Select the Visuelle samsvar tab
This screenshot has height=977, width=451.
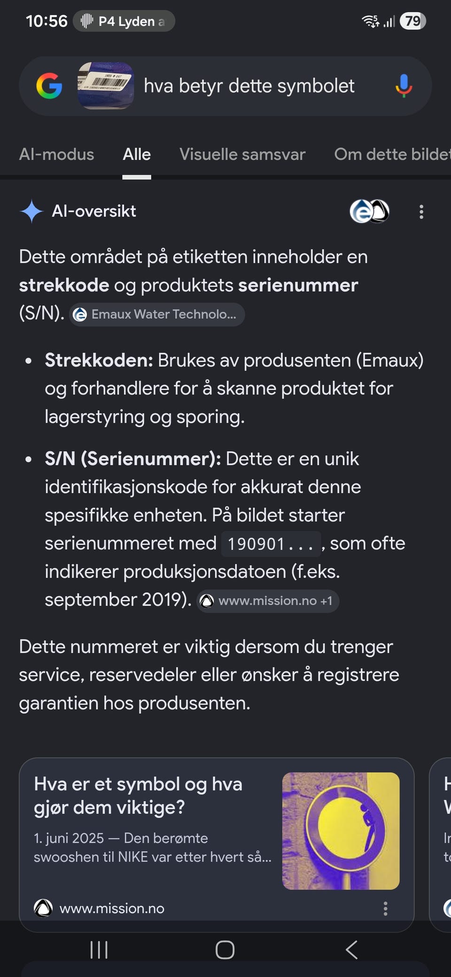tap(242, 154)
